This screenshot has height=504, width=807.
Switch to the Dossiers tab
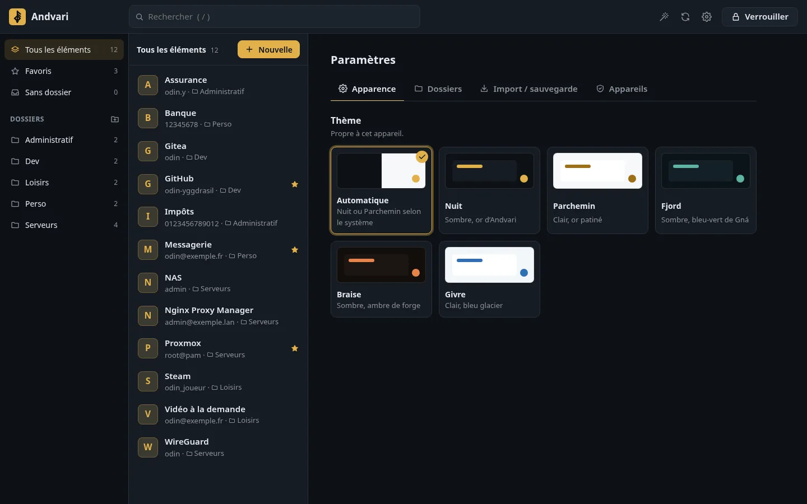(438, 89)
